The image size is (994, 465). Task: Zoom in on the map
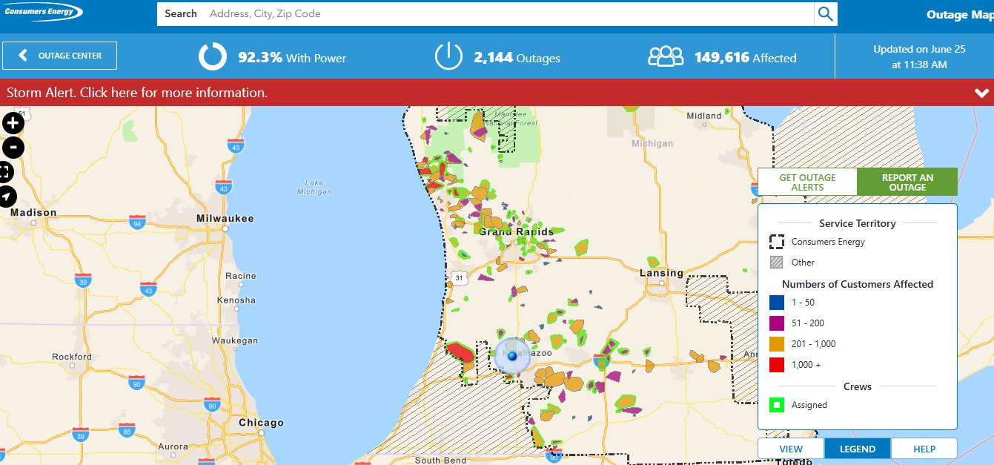click(13, 123)
